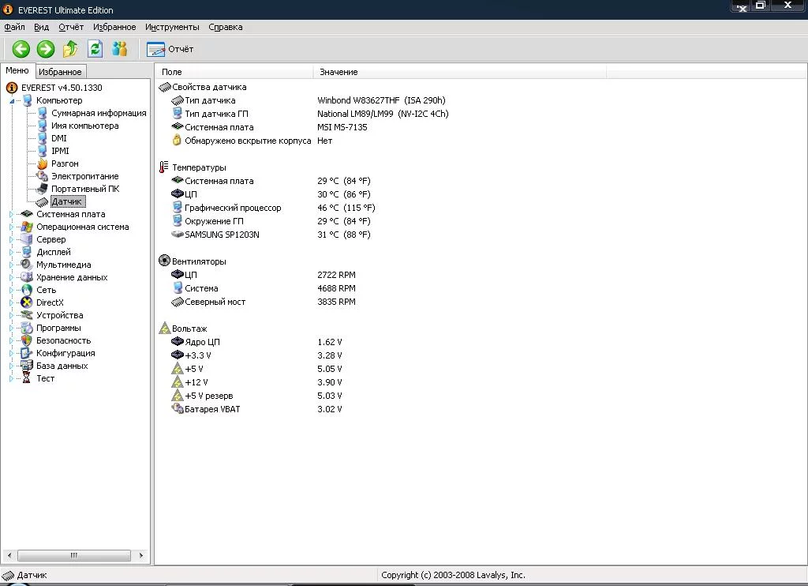The image size is (808, 586).
Task: Click the Безопасность shield icon
Action: (27, 340)
